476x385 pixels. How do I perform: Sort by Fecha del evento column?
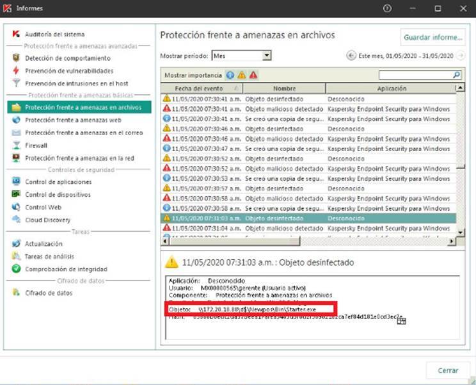[x=202, y=88]
